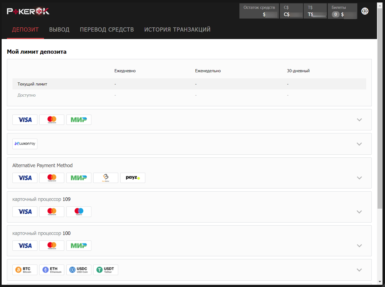Click the карточный процессор 109 title
Image resolution: width=385 pixels, height=287 pixels.
[42, 199]
